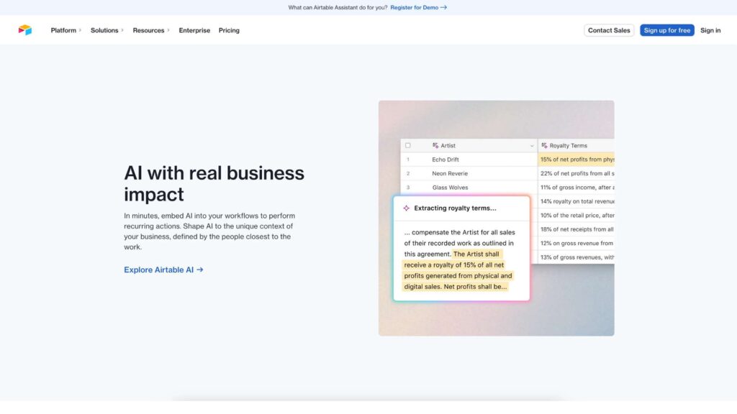
Task: Click the AI sparkle icon in the Artist column header
Action: (x=436, y=145)
